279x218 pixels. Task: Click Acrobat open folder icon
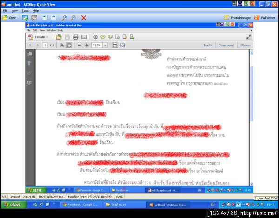[x=59, y=37]
